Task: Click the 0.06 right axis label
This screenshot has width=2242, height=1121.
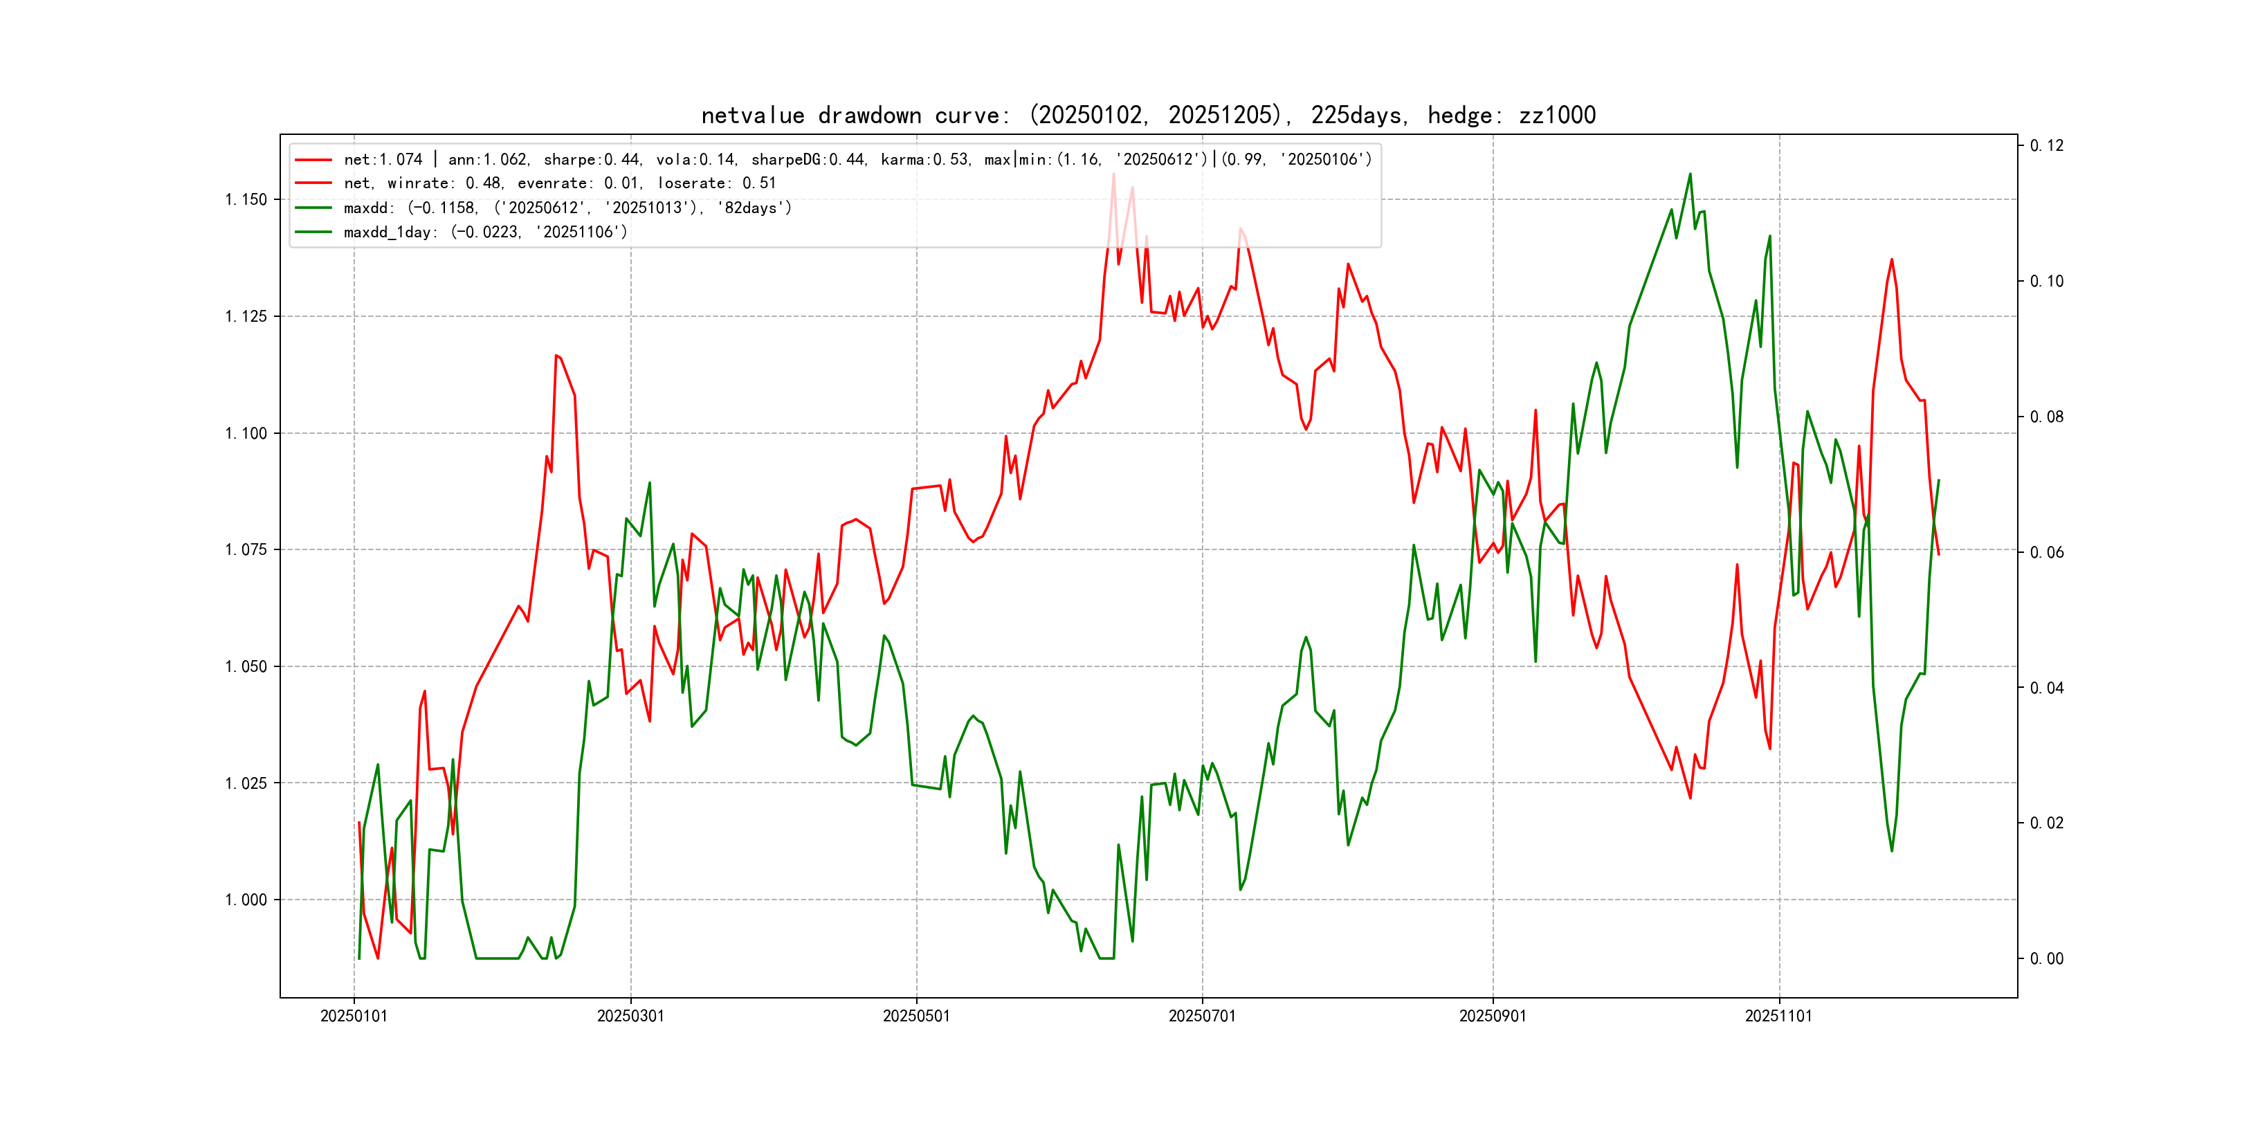Action: tap(2046, 553)
